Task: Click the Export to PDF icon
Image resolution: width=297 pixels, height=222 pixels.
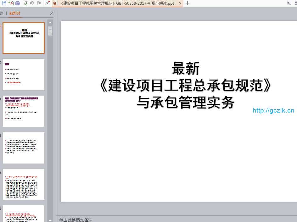Action: (x=11, y=3)
